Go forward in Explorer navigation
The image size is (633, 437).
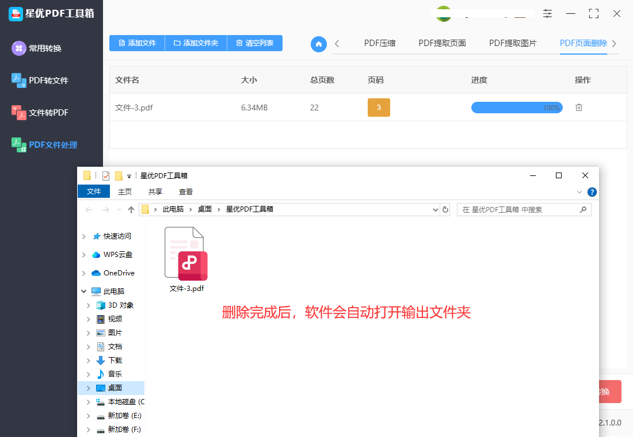(105, 209)
